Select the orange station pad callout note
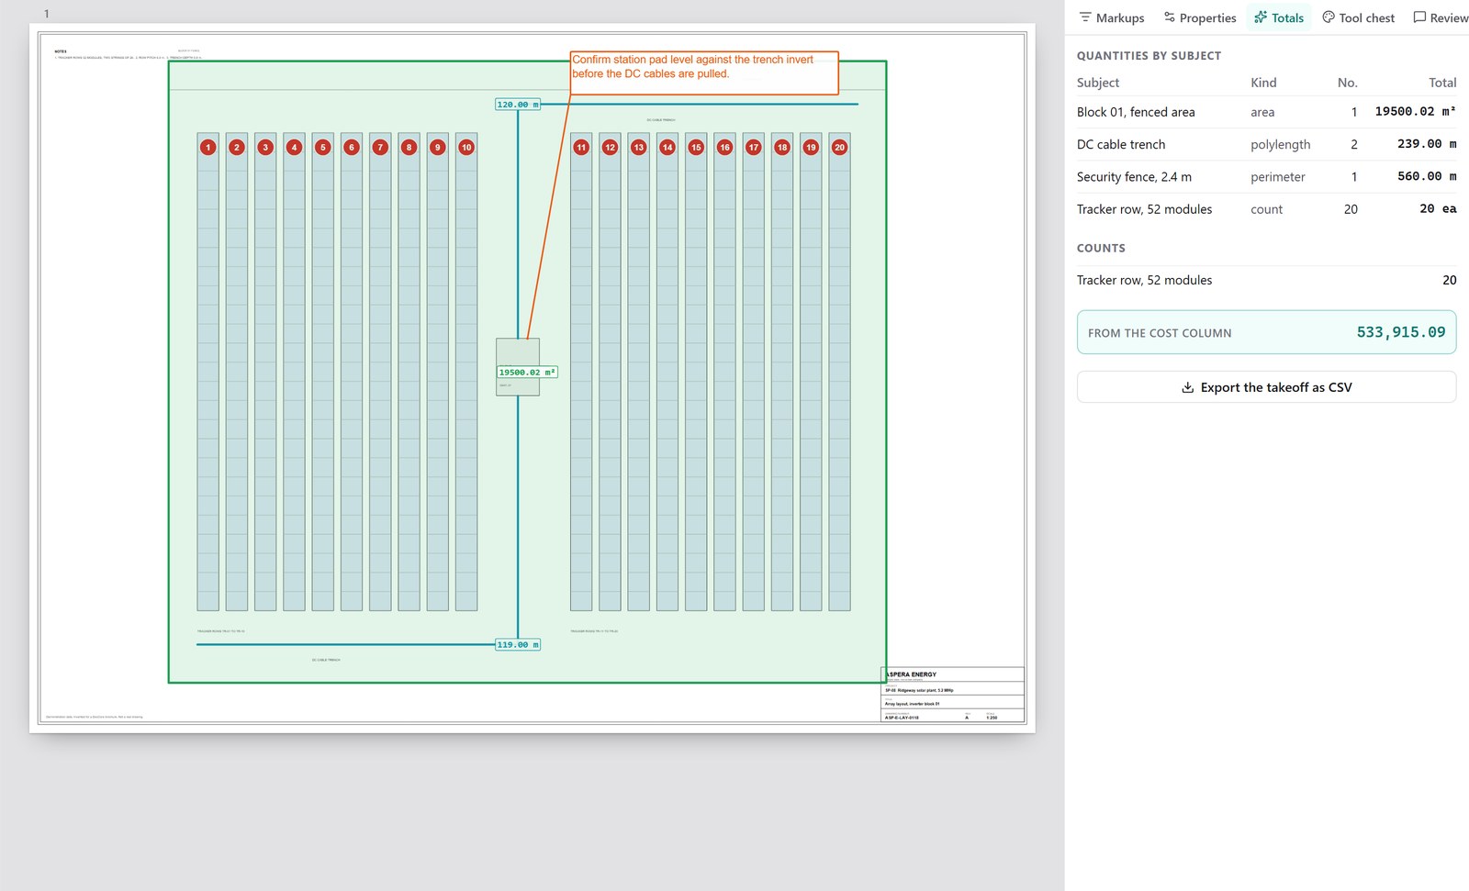This screenshot has width=1469, height=891. (704, 72)
